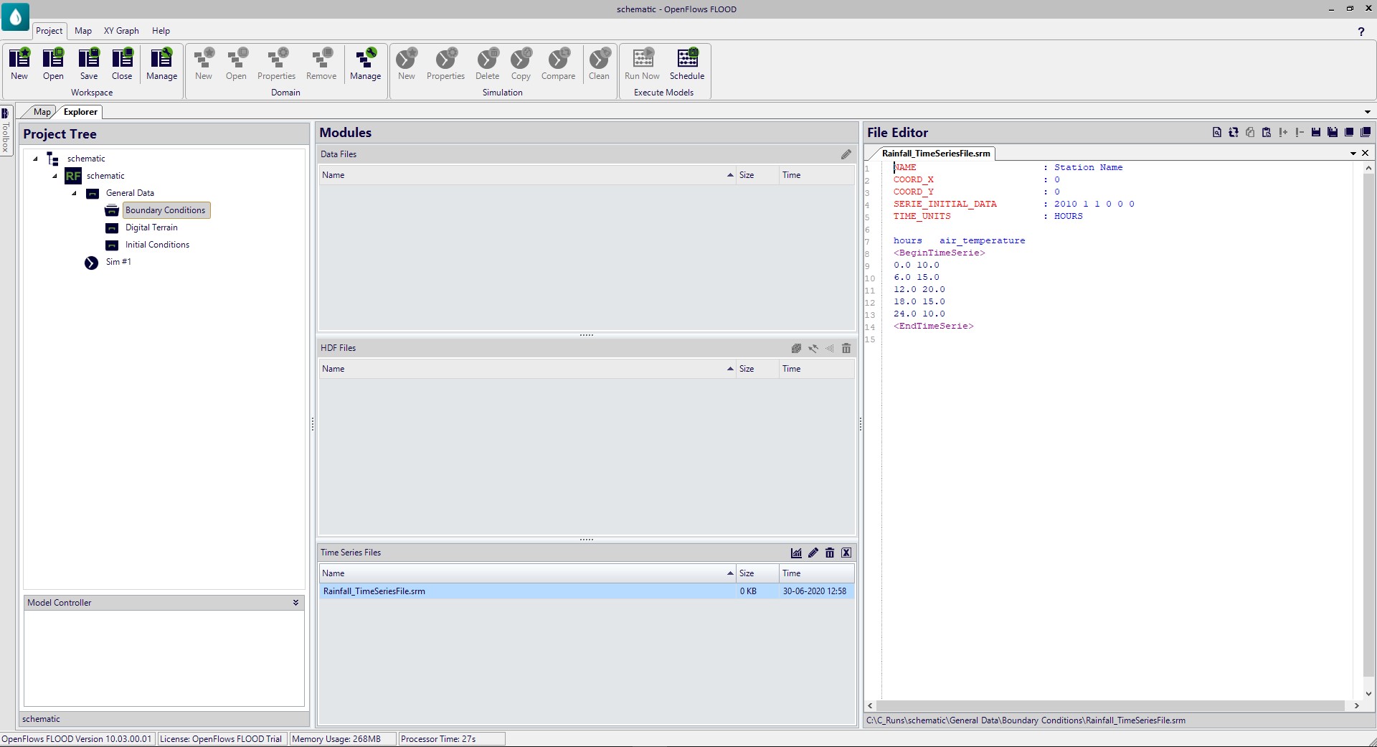
Task: Click the find and replace icon in File Editor
Action: tap(1234, 132)
